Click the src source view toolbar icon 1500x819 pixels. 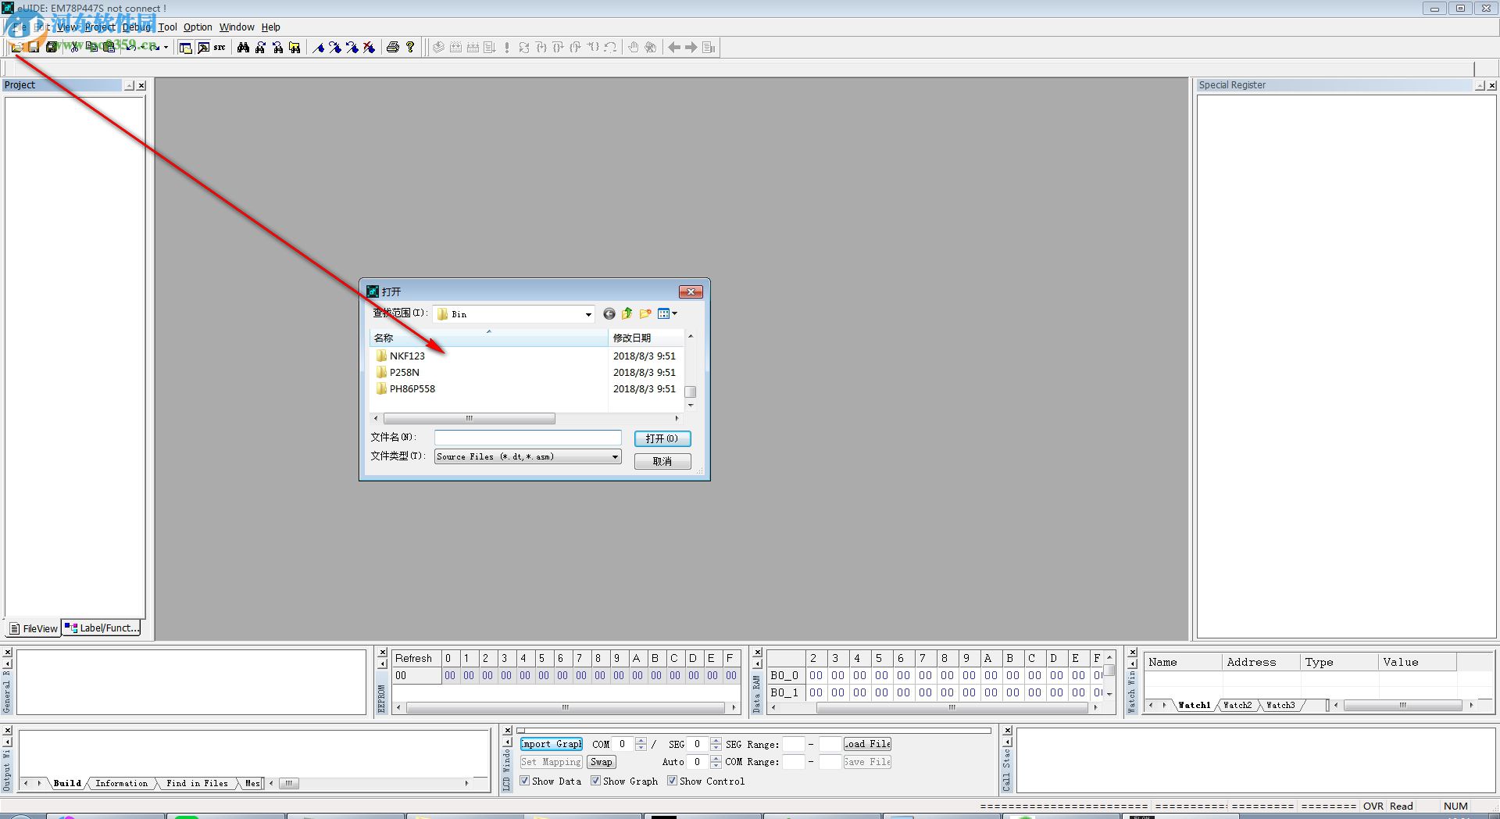tap(220, 48)
